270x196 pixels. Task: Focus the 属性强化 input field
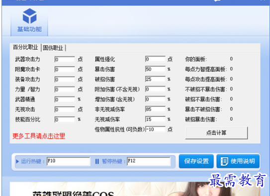click(155, 59)
